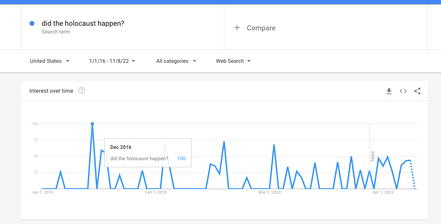Click the dotted partial-data line segment

pyautogui.click(x=412, y=175)
